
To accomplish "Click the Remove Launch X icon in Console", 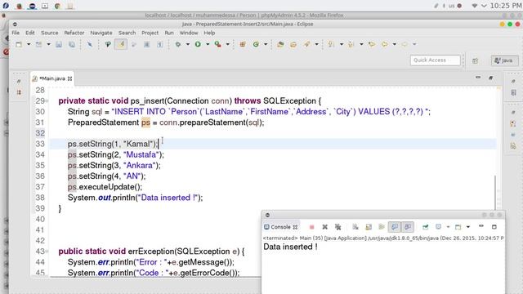I will [x=325, y=227].
